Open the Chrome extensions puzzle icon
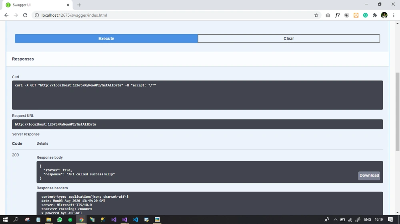The width and height of the screenshot is (400, 224). pyautogui.click(x=374, y=15)
